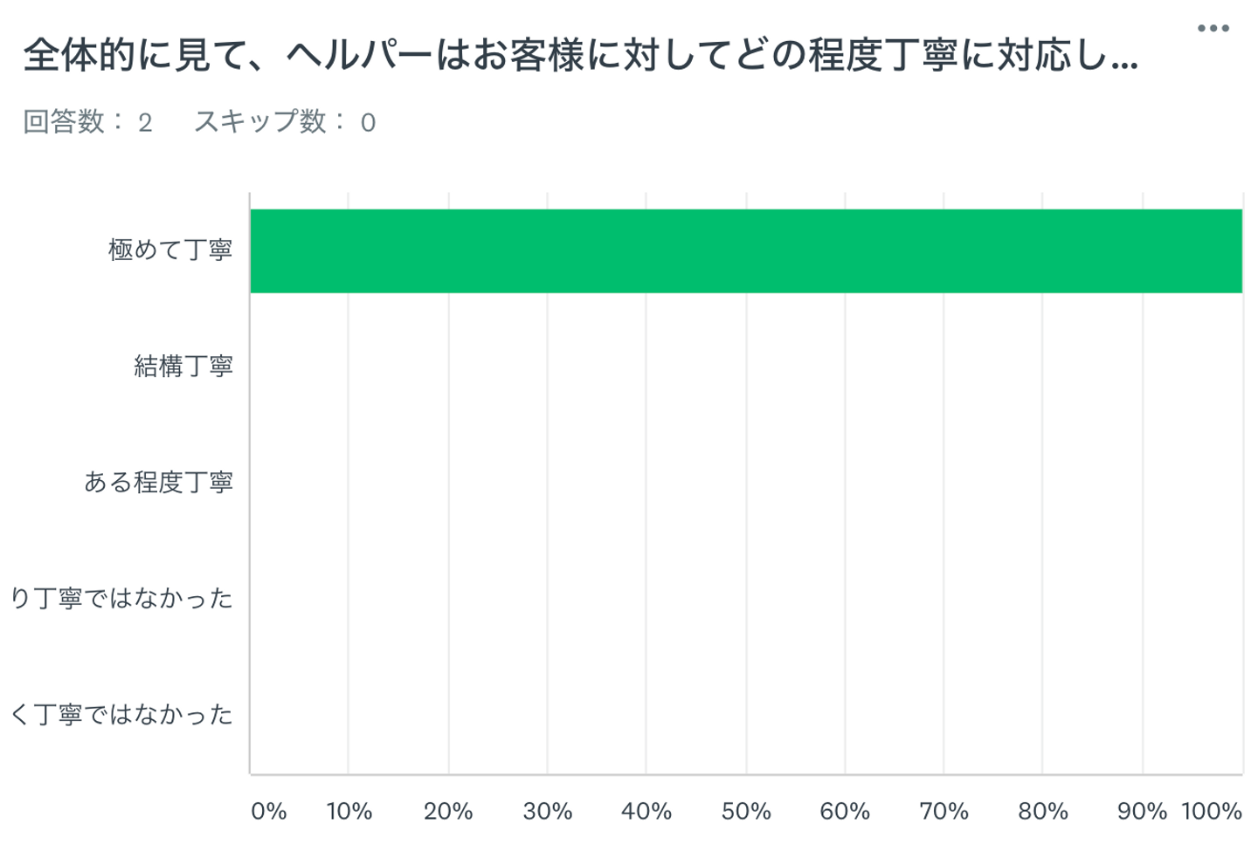1258x844 pixels.
Task: Click the 20% axis label
Action: [448, 812]
